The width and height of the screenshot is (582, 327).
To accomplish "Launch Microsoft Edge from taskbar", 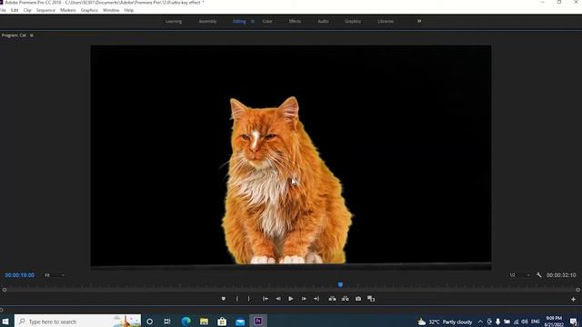I will [186, 321].
